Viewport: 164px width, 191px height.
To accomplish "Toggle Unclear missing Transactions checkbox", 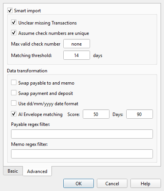I will [14, 23].
